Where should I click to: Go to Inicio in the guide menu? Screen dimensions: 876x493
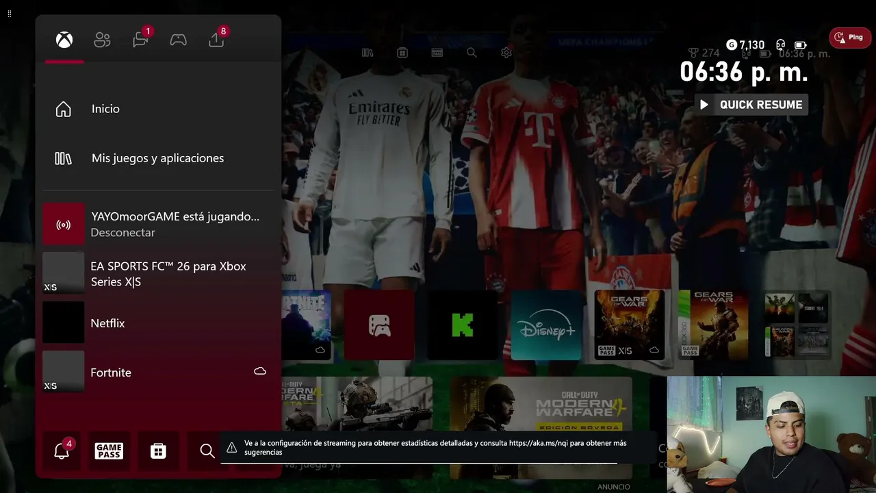pos(158,109)
